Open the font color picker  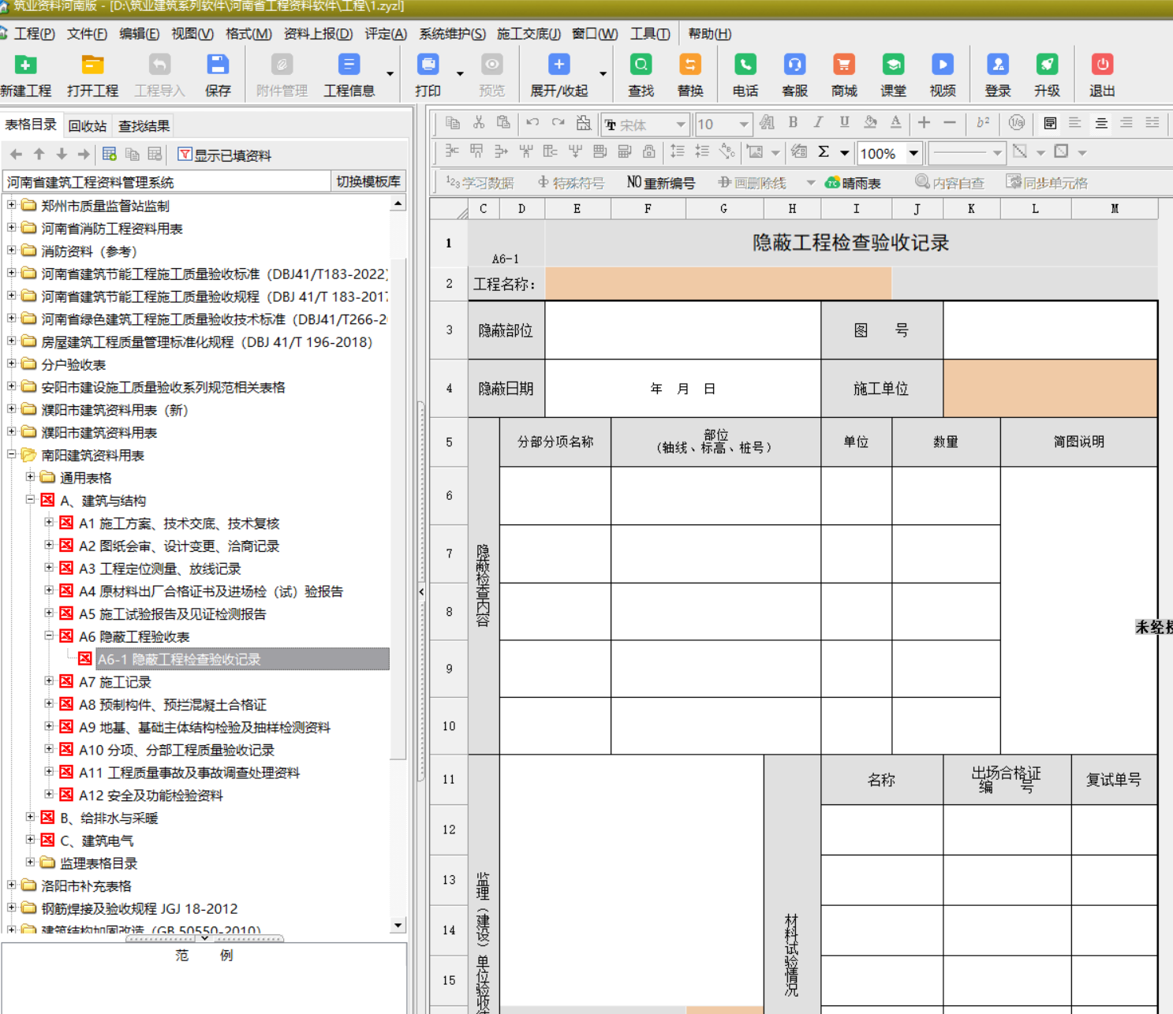895,122
